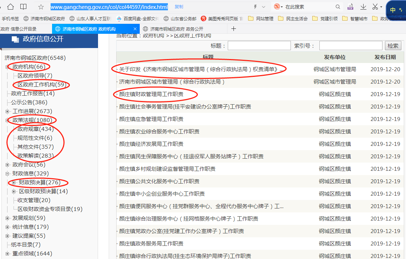
Task: Star this page as a favorite
Action: tap(41, 7)
